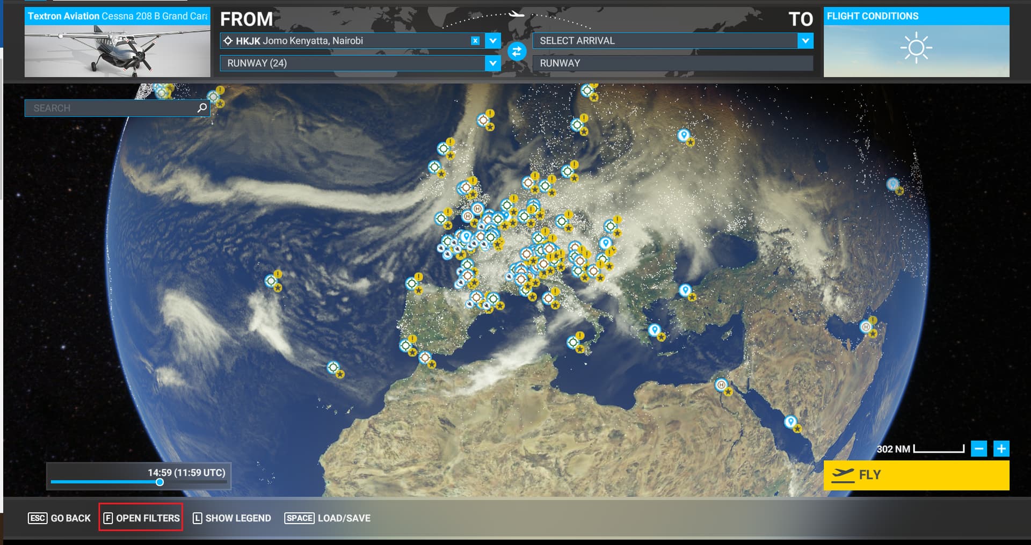Click the search magnifier icon

pos(202,108)
